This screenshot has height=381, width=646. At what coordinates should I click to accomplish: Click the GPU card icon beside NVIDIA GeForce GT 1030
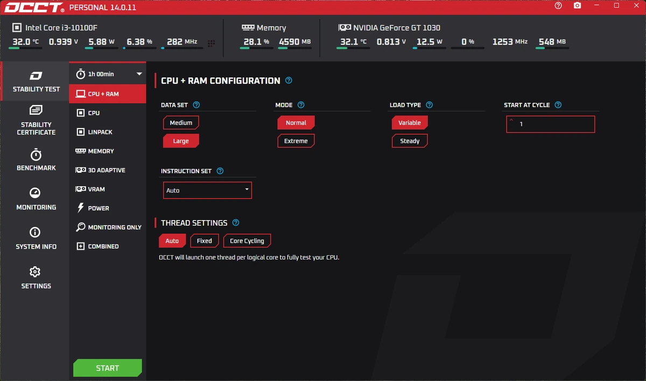[345, 27]
